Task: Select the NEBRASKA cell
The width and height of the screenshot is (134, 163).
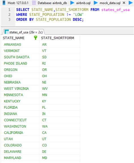Action: point(20,82)
